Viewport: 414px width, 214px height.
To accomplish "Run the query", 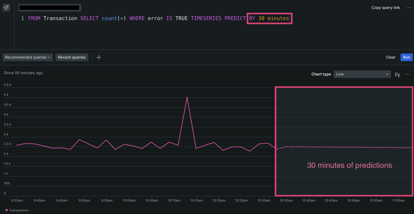I will pos(406,57).
